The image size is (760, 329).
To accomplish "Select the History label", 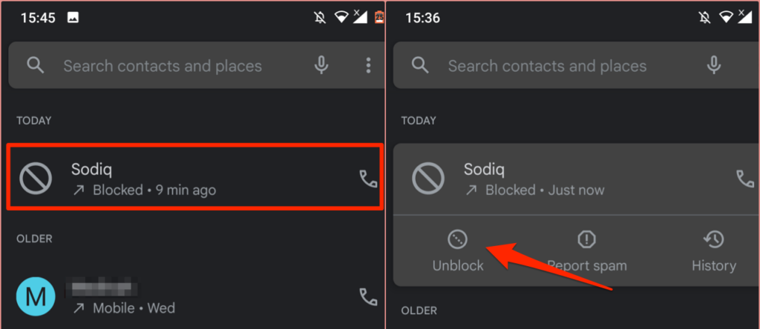I will [713, 265].
